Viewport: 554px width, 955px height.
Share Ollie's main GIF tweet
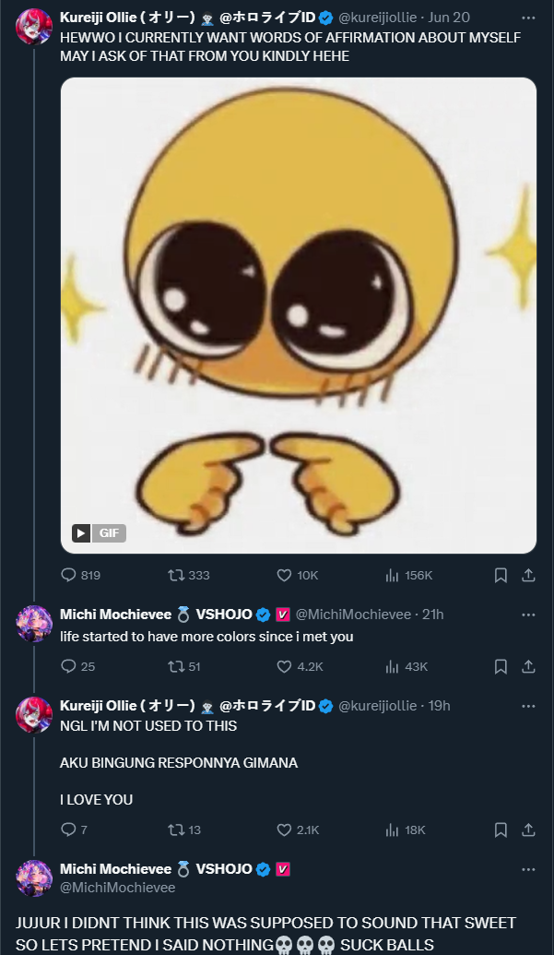click(528, 575)
